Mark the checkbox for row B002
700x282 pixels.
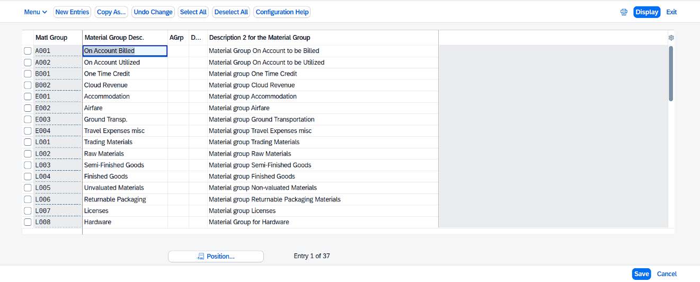[x=28, y=85]
